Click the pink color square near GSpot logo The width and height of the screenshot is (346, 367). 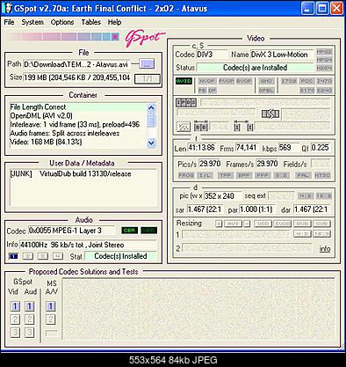(115, 37)
